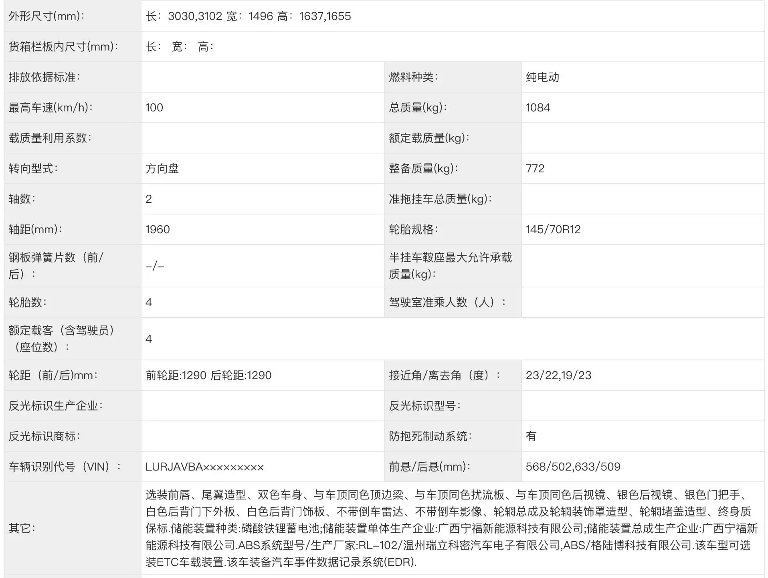Select the 纯电动 fuel type value
This screenshot has width=768, height=578.
point(544,77)
